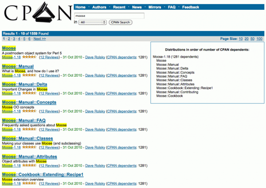Click star rating under Moose::Cookbook::Extending::Recipe1
This screenshot has width=266, height=188.
tap(29, 184)
